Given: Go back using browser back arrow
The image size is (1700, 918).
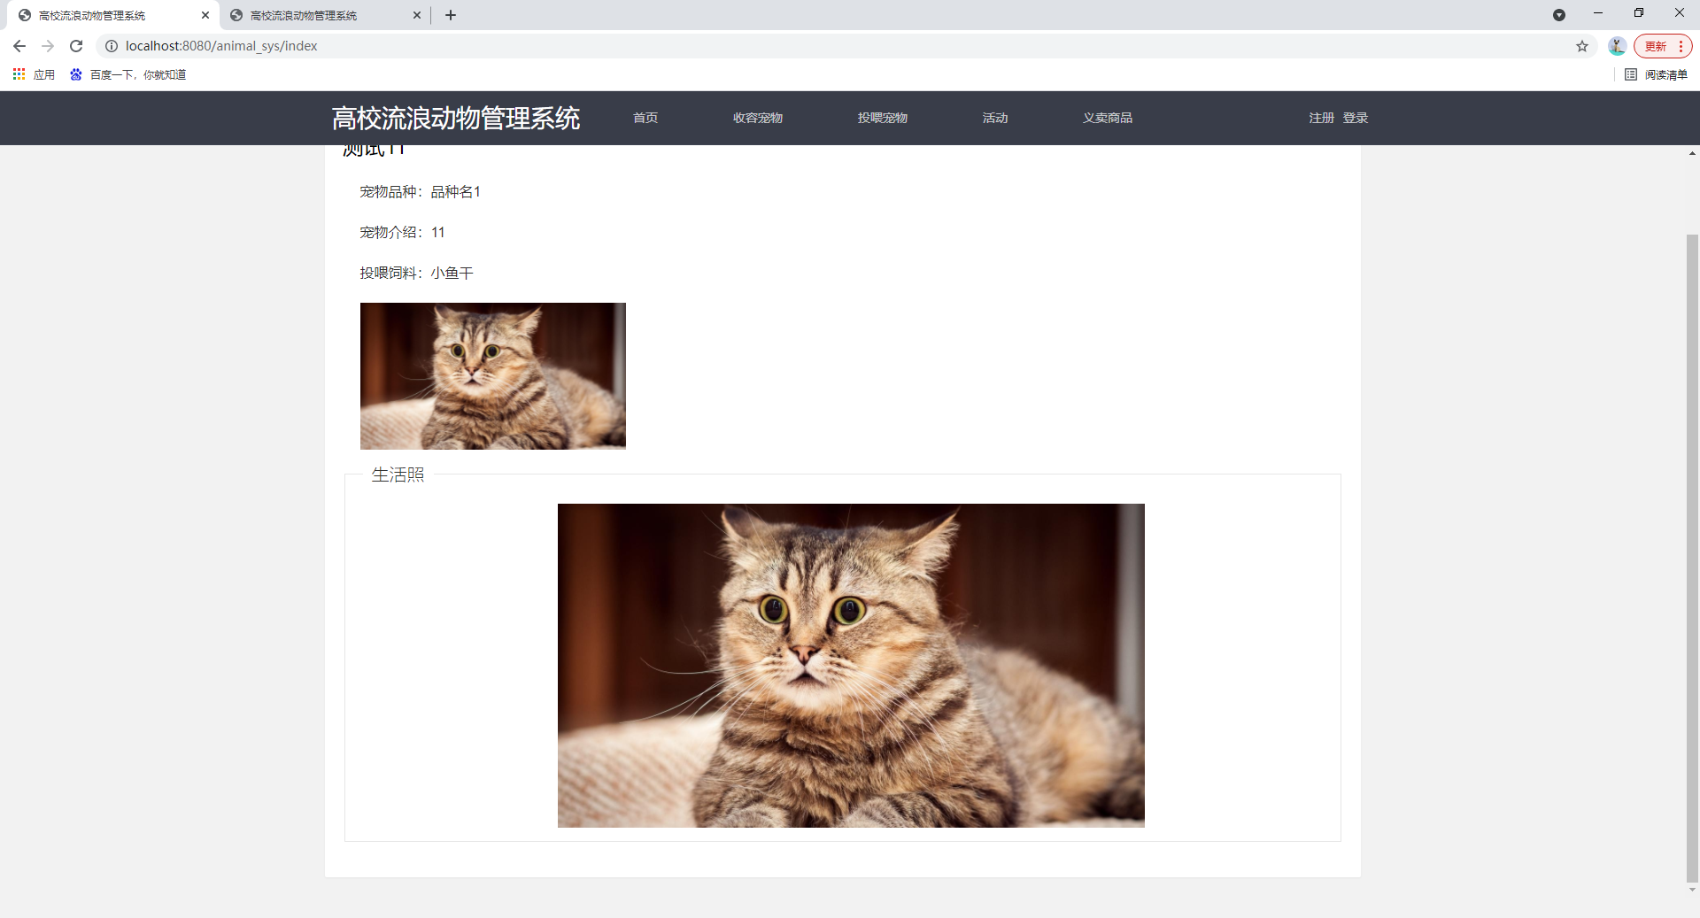Looking at the screenshot, I should [19, 46].
